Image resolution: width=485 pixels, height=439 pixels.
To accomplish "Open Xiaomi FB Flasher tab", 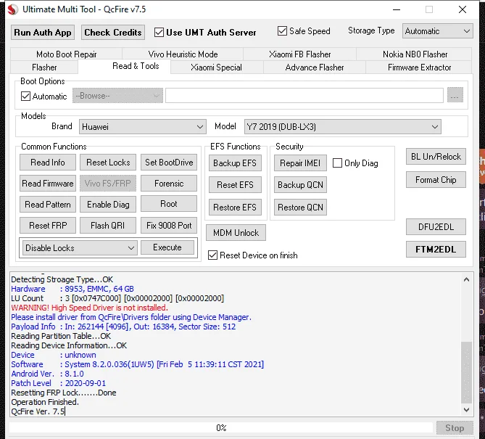I will pos(299,54).
